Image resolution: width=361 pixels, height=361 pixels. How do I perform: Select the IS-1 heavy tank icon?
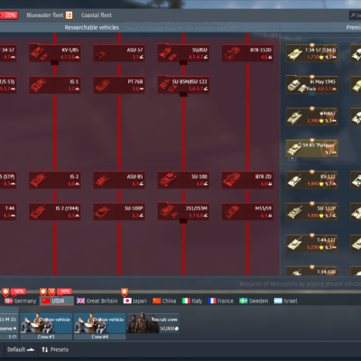(55, 85)
